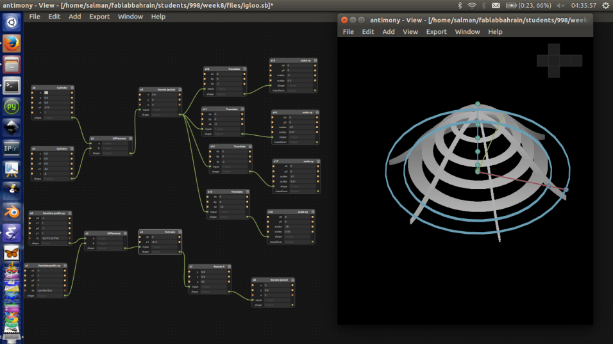
Task: Open Export menu in node graph window
Action: 99,17
